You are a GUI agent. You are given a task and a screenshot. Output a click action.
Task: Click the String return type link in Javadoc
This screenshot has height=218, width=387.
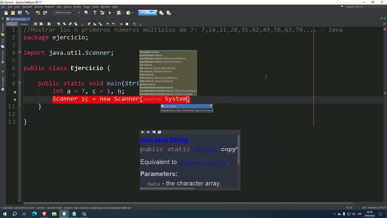point(205,149)
